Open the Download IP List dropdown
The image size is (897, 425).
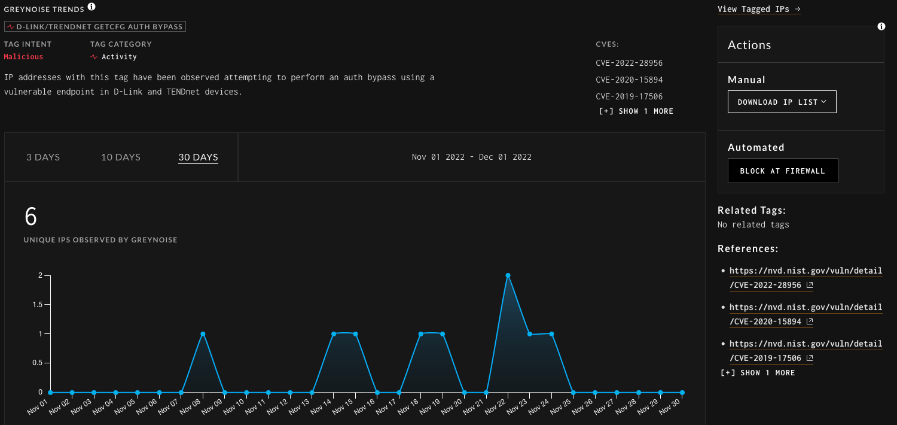pyautogui.click(x=782, y=102)
